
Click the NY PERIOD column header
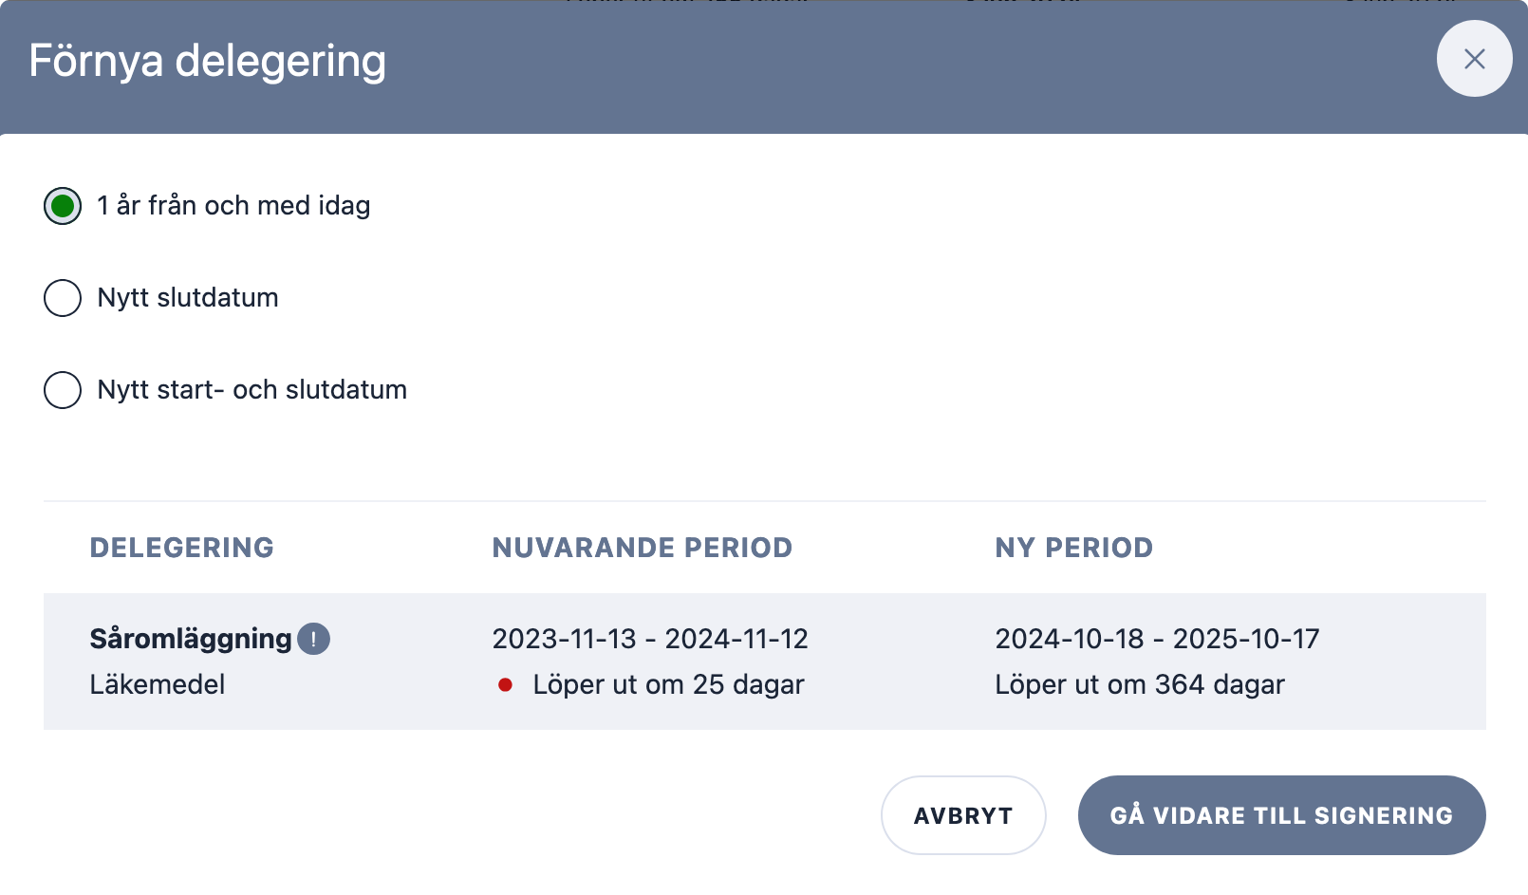tap(1073, 548)
